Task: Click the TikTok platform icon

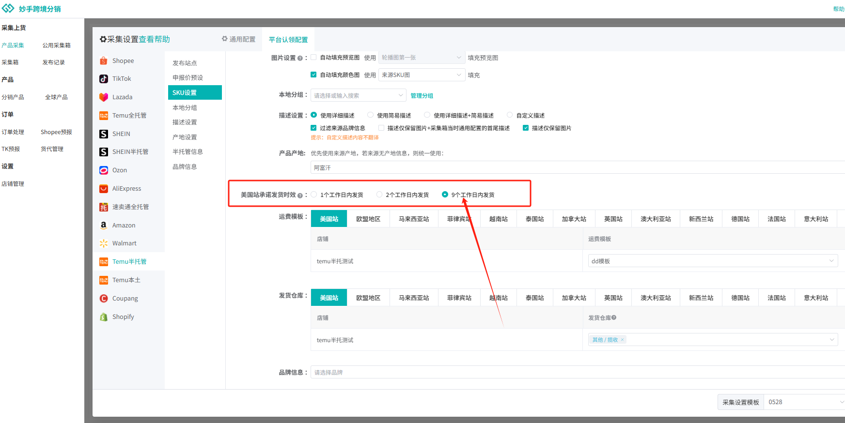Action: point(104,78)
